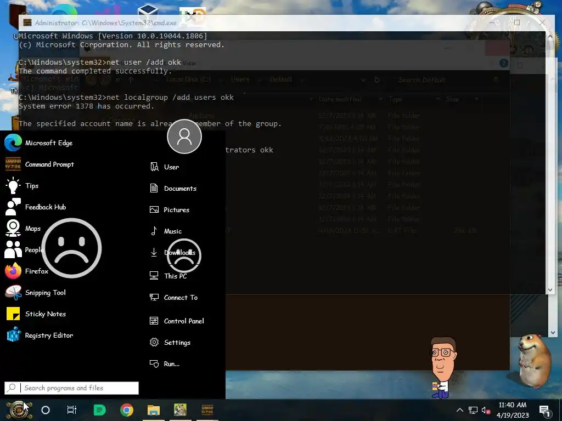Open Music folder link
This screenshot has width=562, height=421.
166,231
